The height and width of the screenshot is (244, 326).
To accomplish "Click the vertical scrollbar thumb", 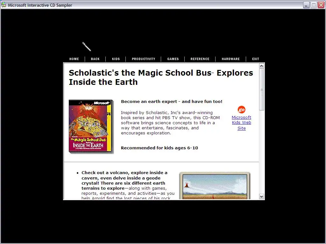I will tap(262, 90).
